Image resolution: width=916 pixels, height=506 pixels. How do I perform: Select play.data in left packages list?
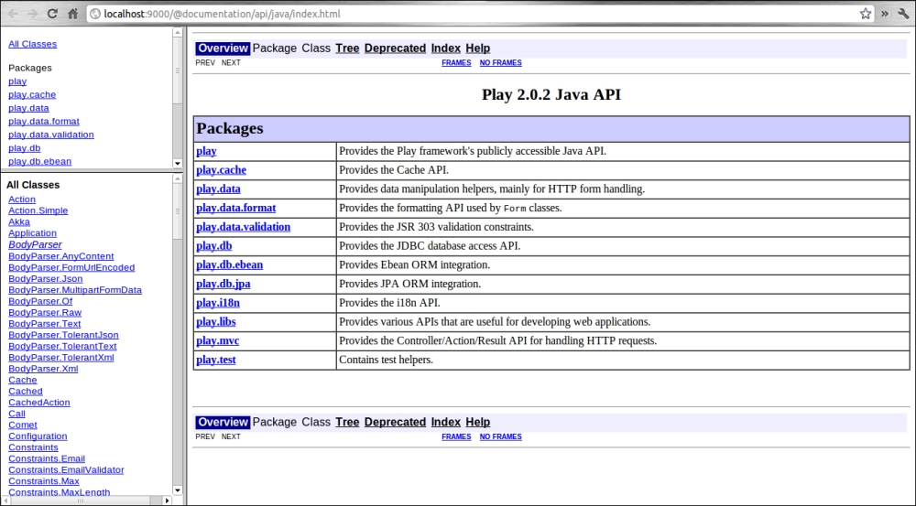[28, 108]
